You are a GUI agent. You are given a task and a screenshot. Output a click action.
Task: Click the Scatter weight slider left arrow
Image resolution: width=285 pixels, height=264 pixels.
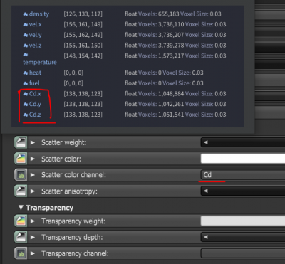(206, 142)
